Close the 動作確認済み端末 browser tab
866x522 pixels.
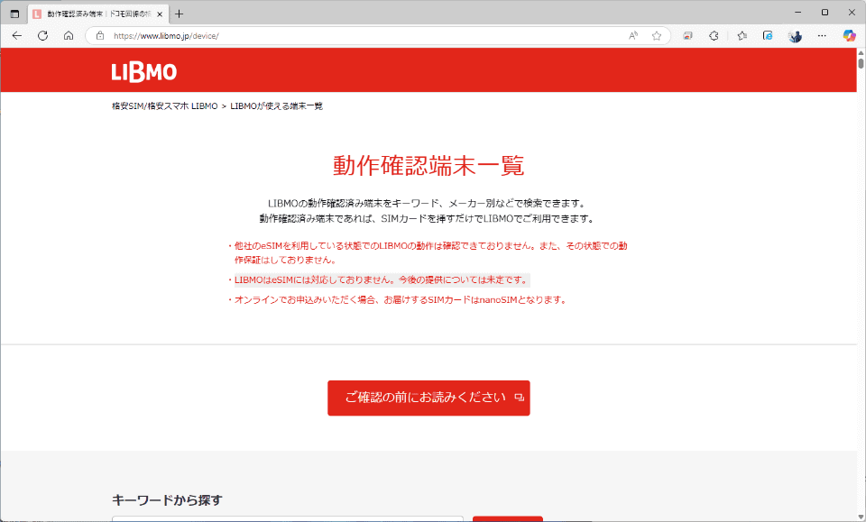(x=160, y=14)
